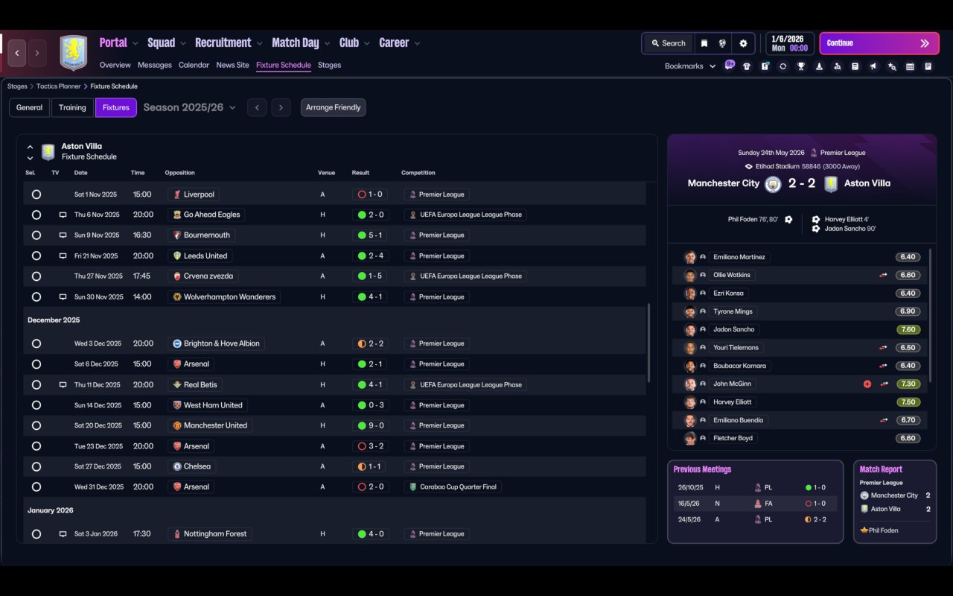Click the Arrange Friendly button

tap(333, 107)
